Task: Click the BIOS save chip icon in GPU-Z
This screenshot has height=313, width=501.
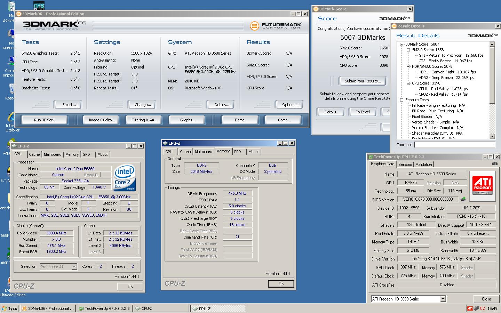Action: [x=463, y=199]
